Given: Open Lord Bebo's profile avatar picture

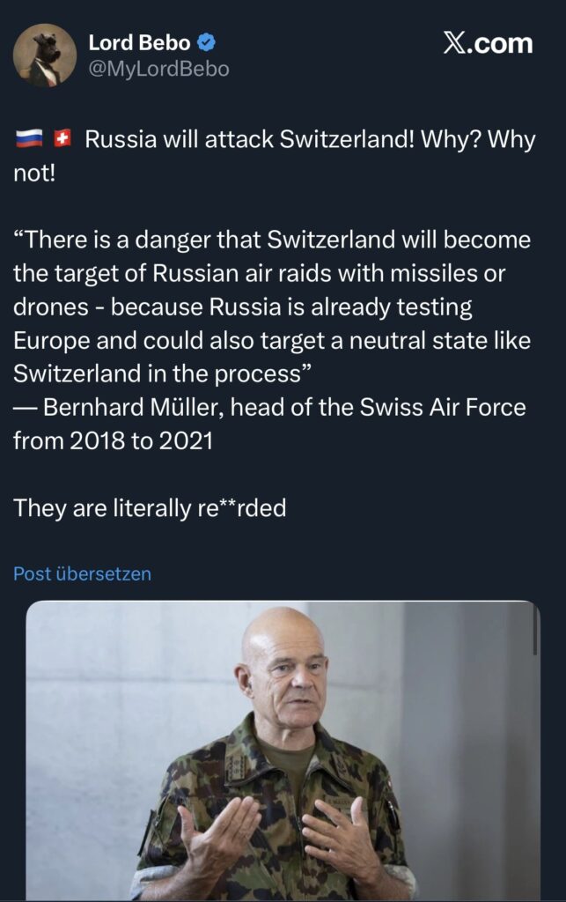Looking at the screenshot, I should tap(44, 55).
